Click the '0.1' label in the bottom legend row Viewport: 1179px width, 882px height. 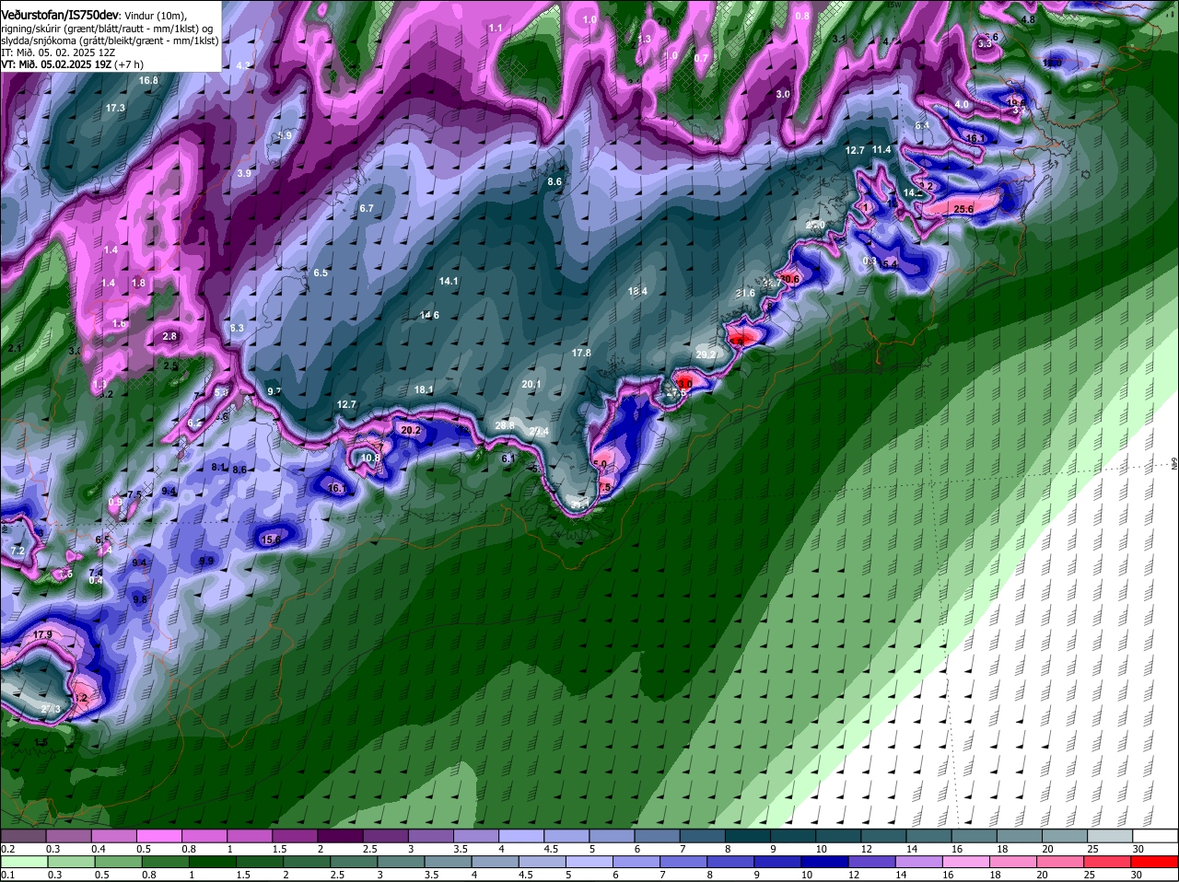(x=7, y=875)
